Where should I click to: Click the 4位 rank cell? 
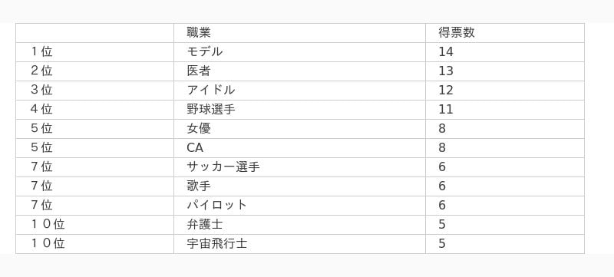[94, 110]
